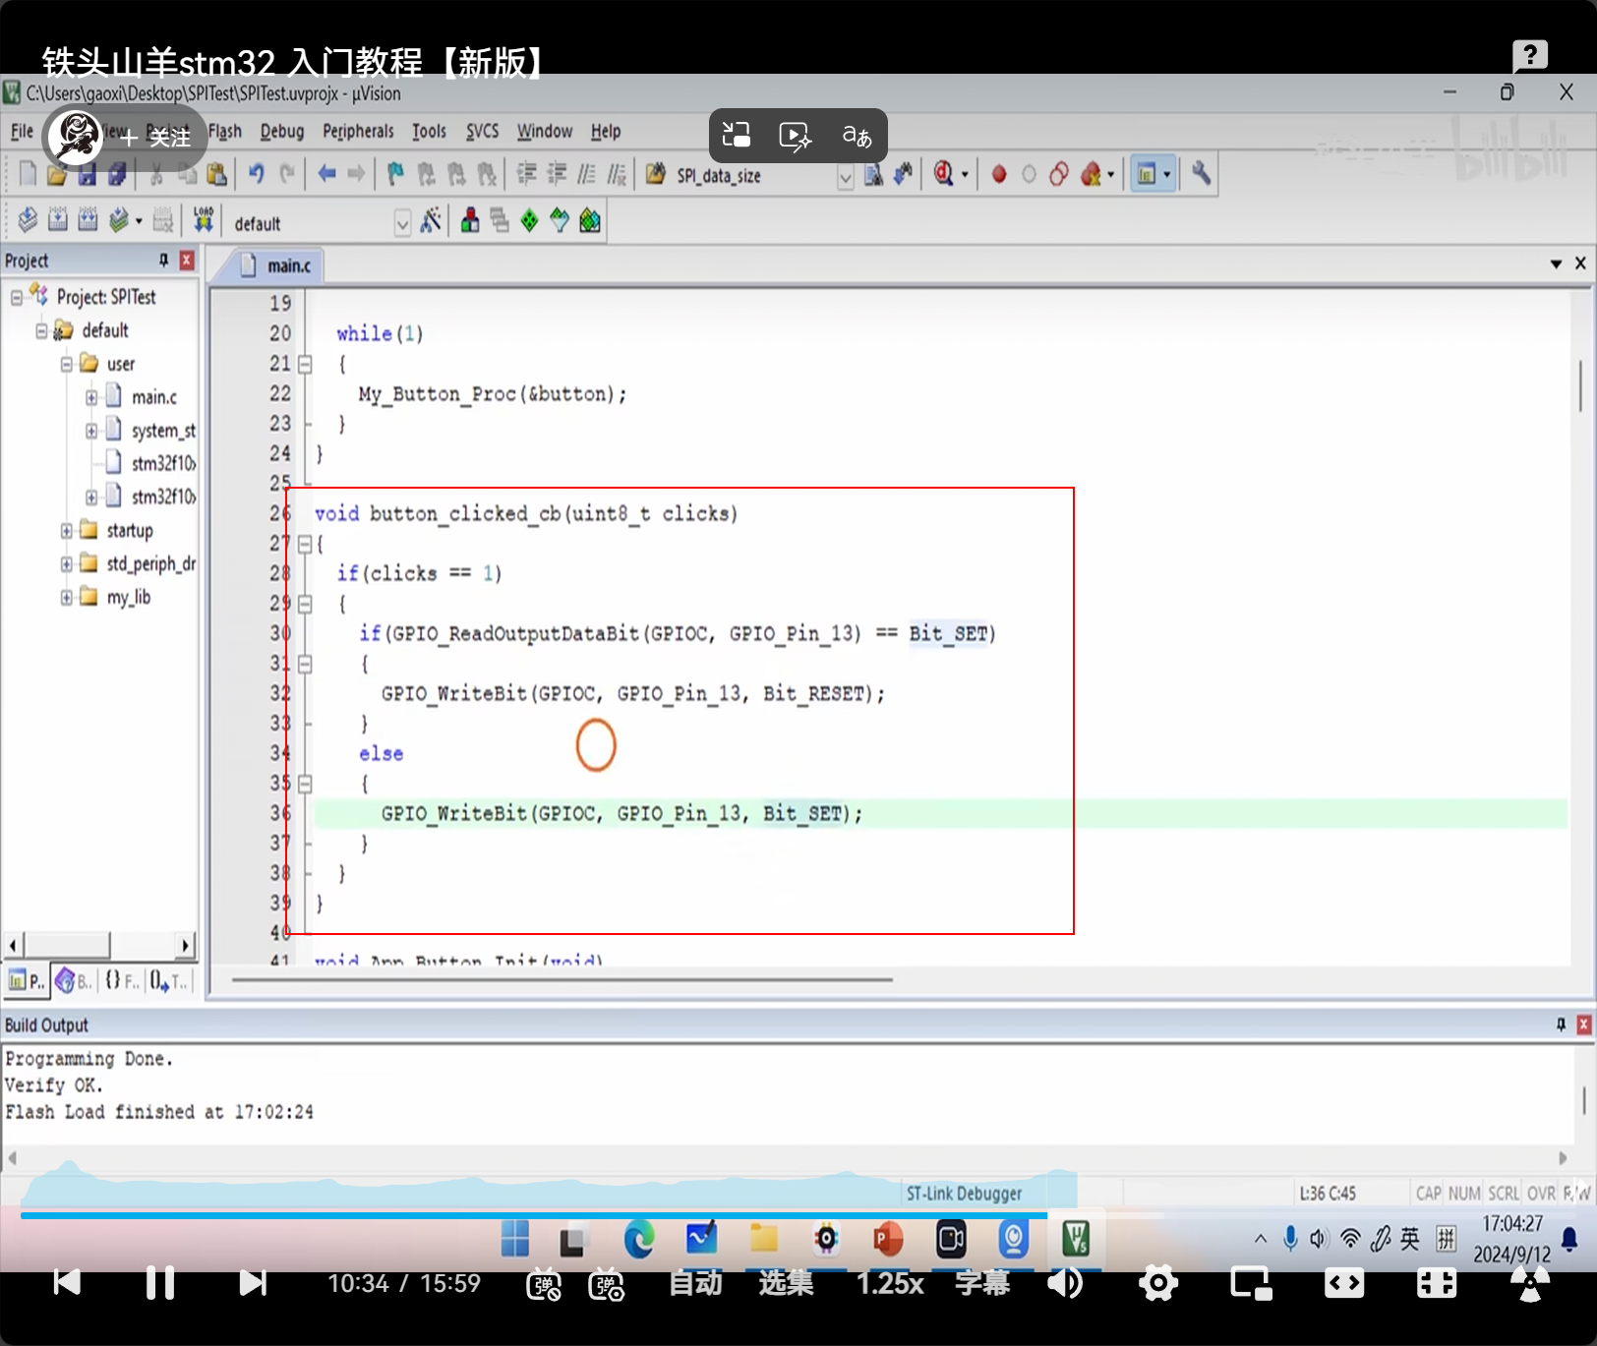Expand the startup folder

click(x=67, y=530)
